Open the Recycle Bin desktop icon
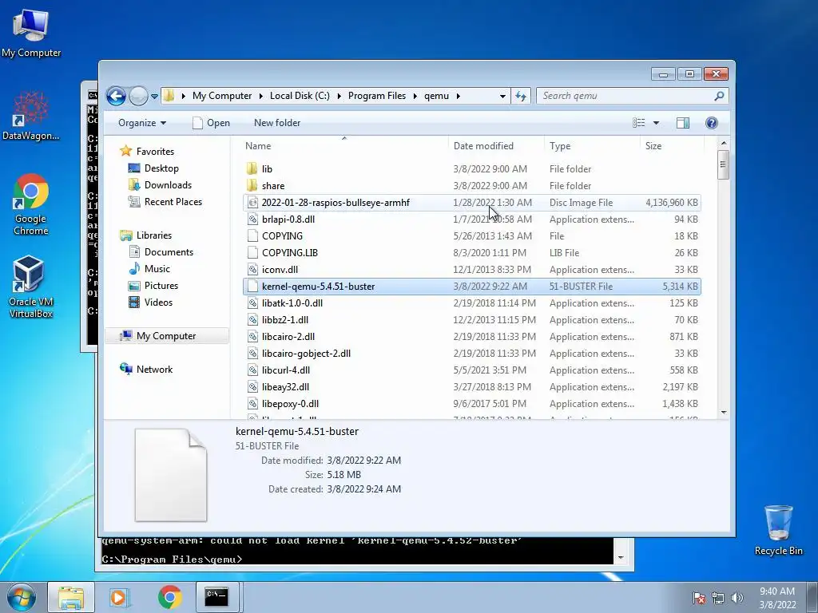The image size is (818, 613). (778, 530)
